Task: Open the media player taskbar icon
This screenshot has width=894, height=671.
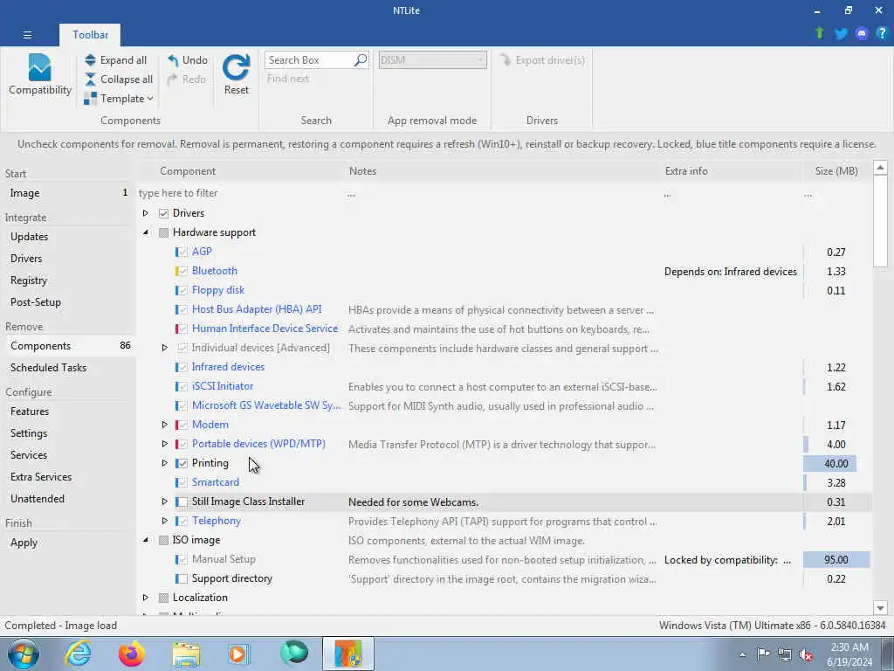Action: (x=238, y=654)
